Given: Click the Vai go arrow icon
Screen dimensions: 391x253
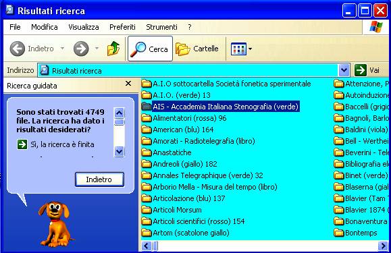Looking at the screenshot, I should (361, 70).
